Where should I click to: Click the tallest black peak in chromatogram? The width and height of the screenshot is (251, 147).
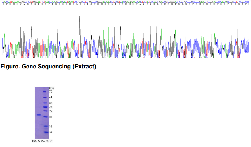click(80, 18)
